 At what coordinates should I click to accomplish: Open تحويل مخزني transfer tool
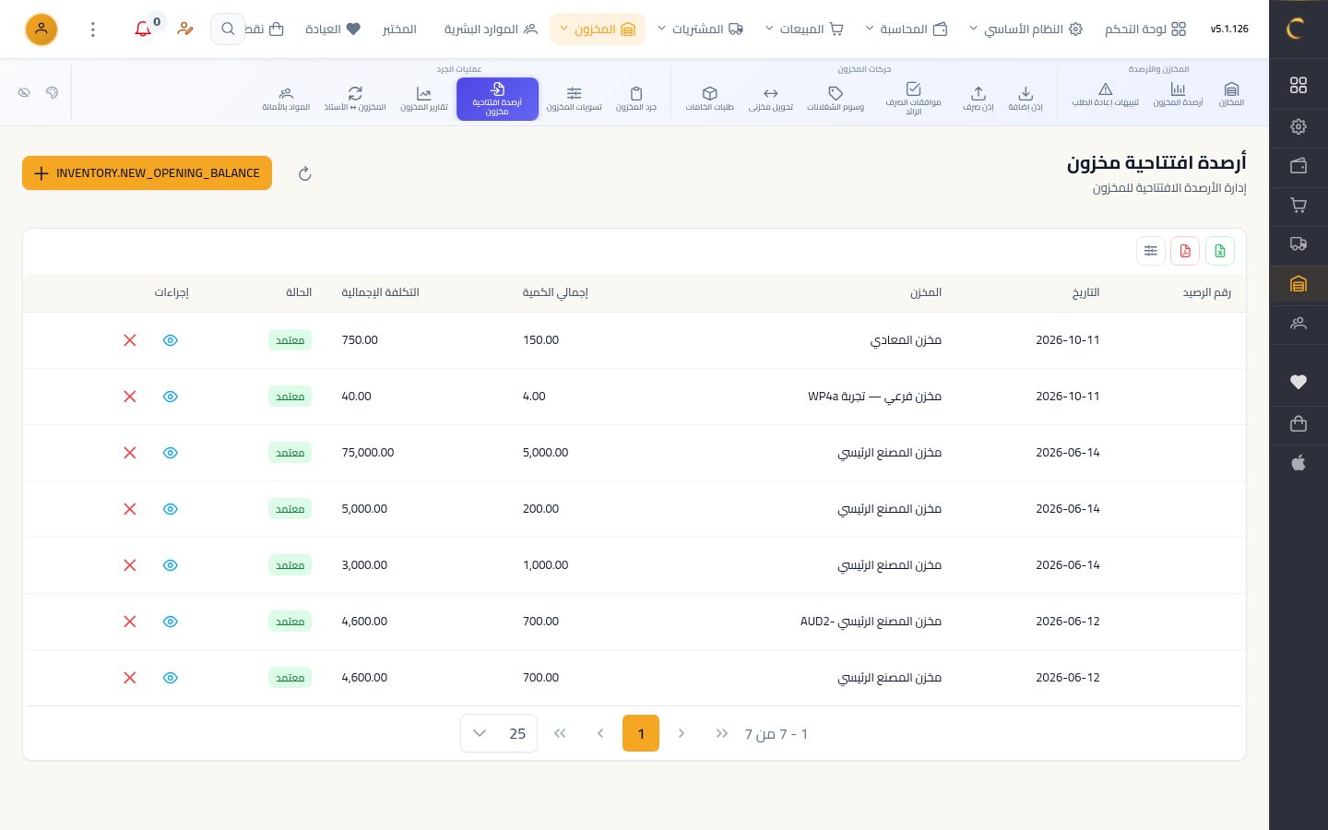pos(771,98)
